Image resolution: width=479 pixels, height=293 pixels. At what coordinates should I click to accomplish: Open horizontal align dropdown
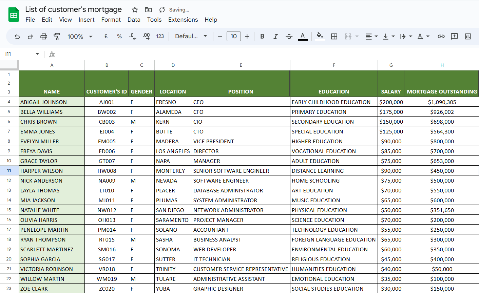pyautogui.click(x=371, y=37)
